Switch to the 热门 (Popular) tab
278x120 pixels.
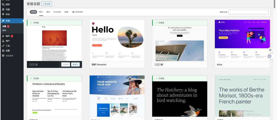[41, 12]
